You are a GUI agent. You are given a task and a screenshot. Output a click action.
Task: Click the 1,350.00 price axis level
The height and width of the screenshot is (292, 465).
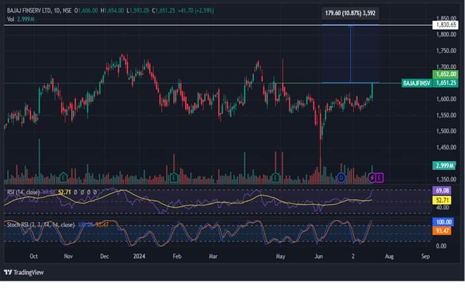click(446, 179)
